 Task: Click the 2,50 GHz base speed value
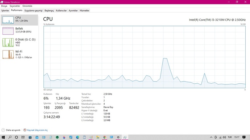tap(108, 94)
